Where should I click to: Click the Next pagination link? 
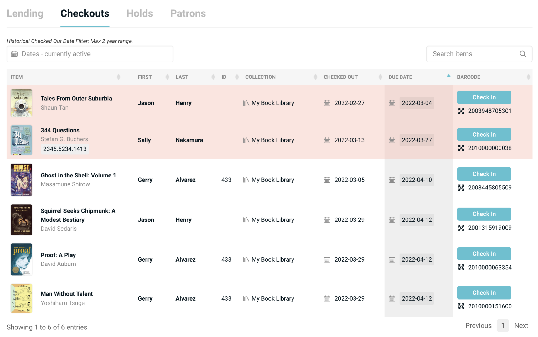pyautogui.click(x=521, y=326)
